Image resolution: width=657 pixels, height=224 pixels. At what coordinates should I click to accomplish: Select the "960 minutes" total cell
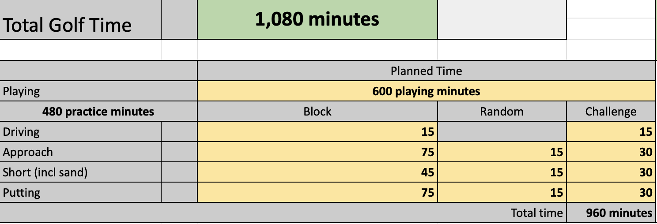click(611, 213)
